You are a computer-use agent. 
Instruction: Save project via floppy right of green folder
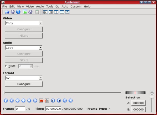click(x=30, y=12)
